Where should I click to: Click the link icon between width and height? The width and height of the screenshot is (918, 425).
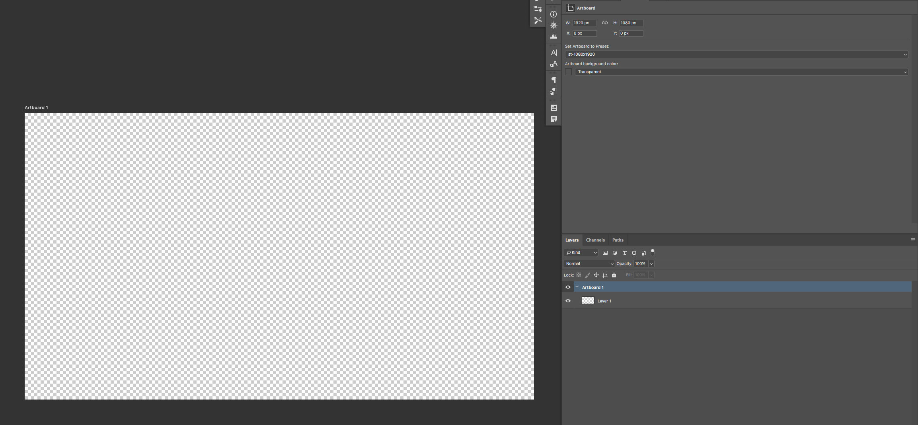(x=605, y=23)
